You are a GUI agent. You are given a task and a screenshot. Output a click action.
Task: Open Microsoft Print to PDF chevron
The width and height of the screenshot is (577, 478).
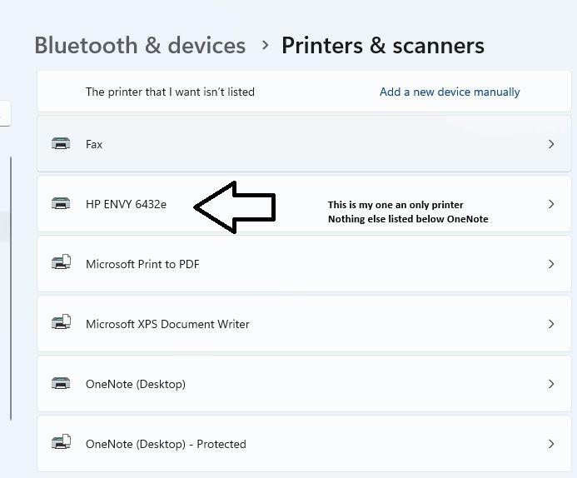point(551,264)
